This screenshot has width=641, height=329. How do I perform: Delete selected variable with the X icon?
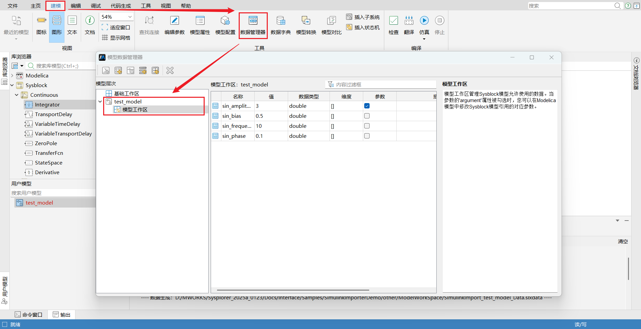[x=170, y=70]
